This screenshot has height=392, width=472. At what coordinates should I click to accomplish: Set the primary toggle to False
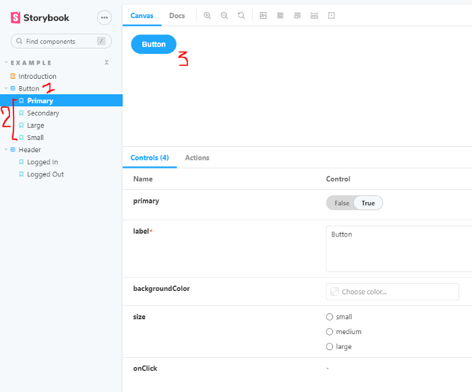(x=341, y=203)
